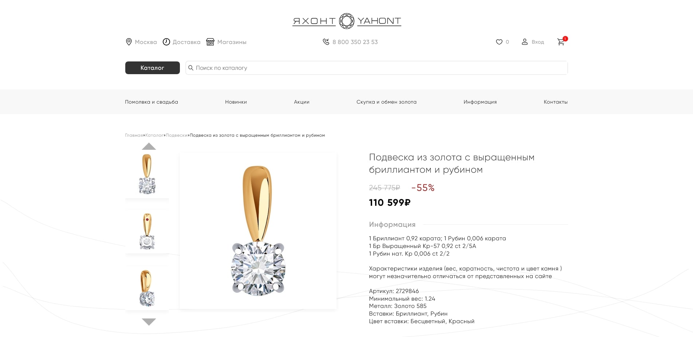Click inside the catalog search field
The image size is (693, 337).
click(x=364, y=68)
